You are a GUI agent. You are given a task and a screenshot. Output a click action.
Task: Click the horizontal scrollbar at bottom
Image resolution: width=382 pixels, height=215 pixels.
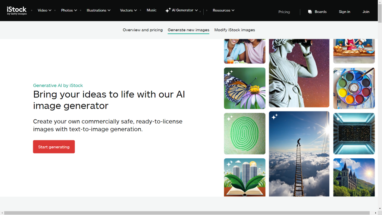click(187, 213)
